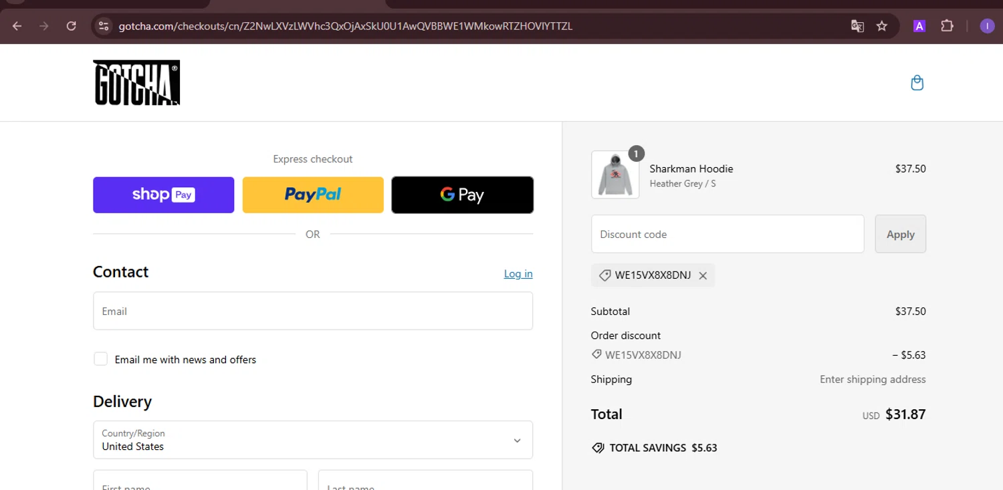
Task: Click the Total amount $31.87
Action: [x=905, y=414]
